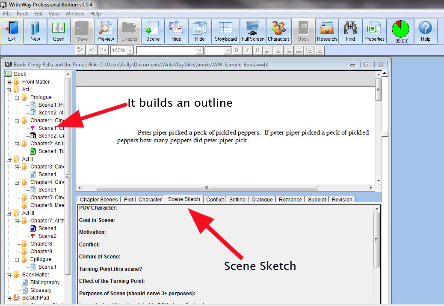
Task: Justify text alignment
Action: point(299,51)
